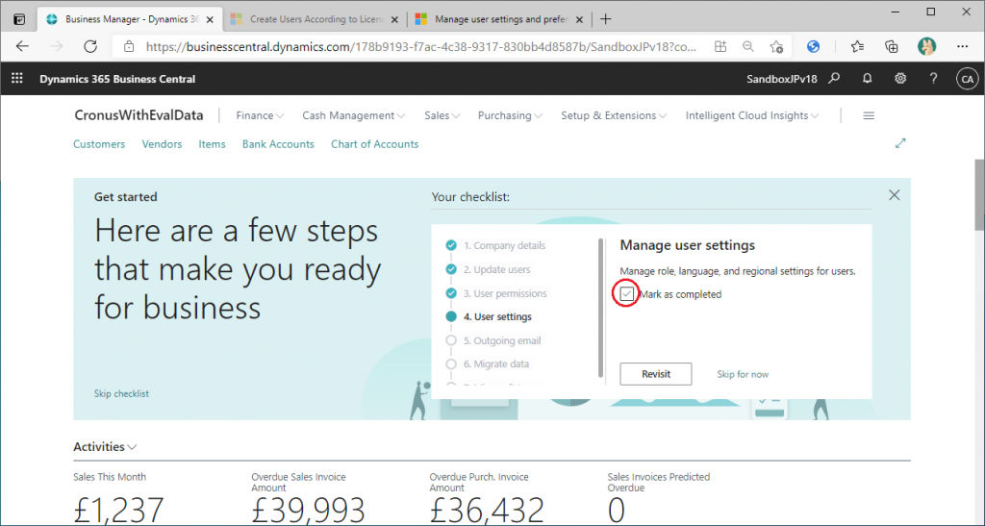This screenshot has width=985, height=526.
Task: Expand the Purchasing menu
Action: 510,115
